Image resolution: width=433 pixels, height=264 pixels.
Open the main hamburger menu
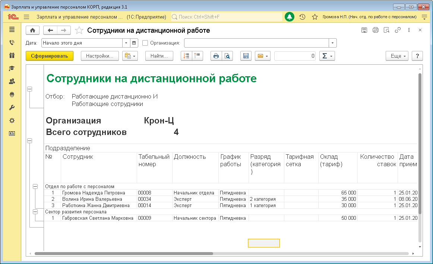tap(26, 17)
